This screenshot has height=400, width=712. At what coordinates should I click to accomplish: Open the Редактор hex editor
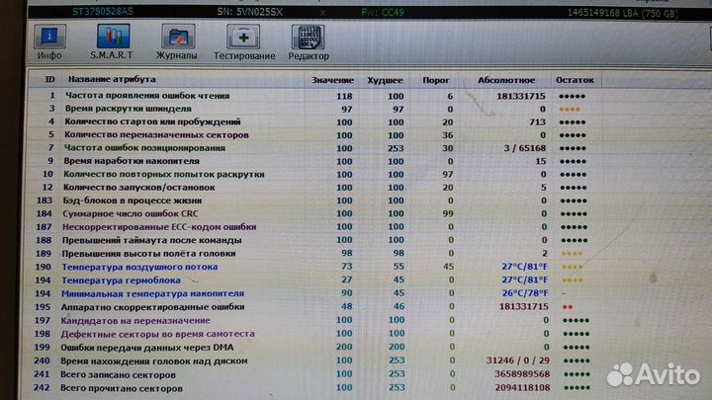(309, 41)
